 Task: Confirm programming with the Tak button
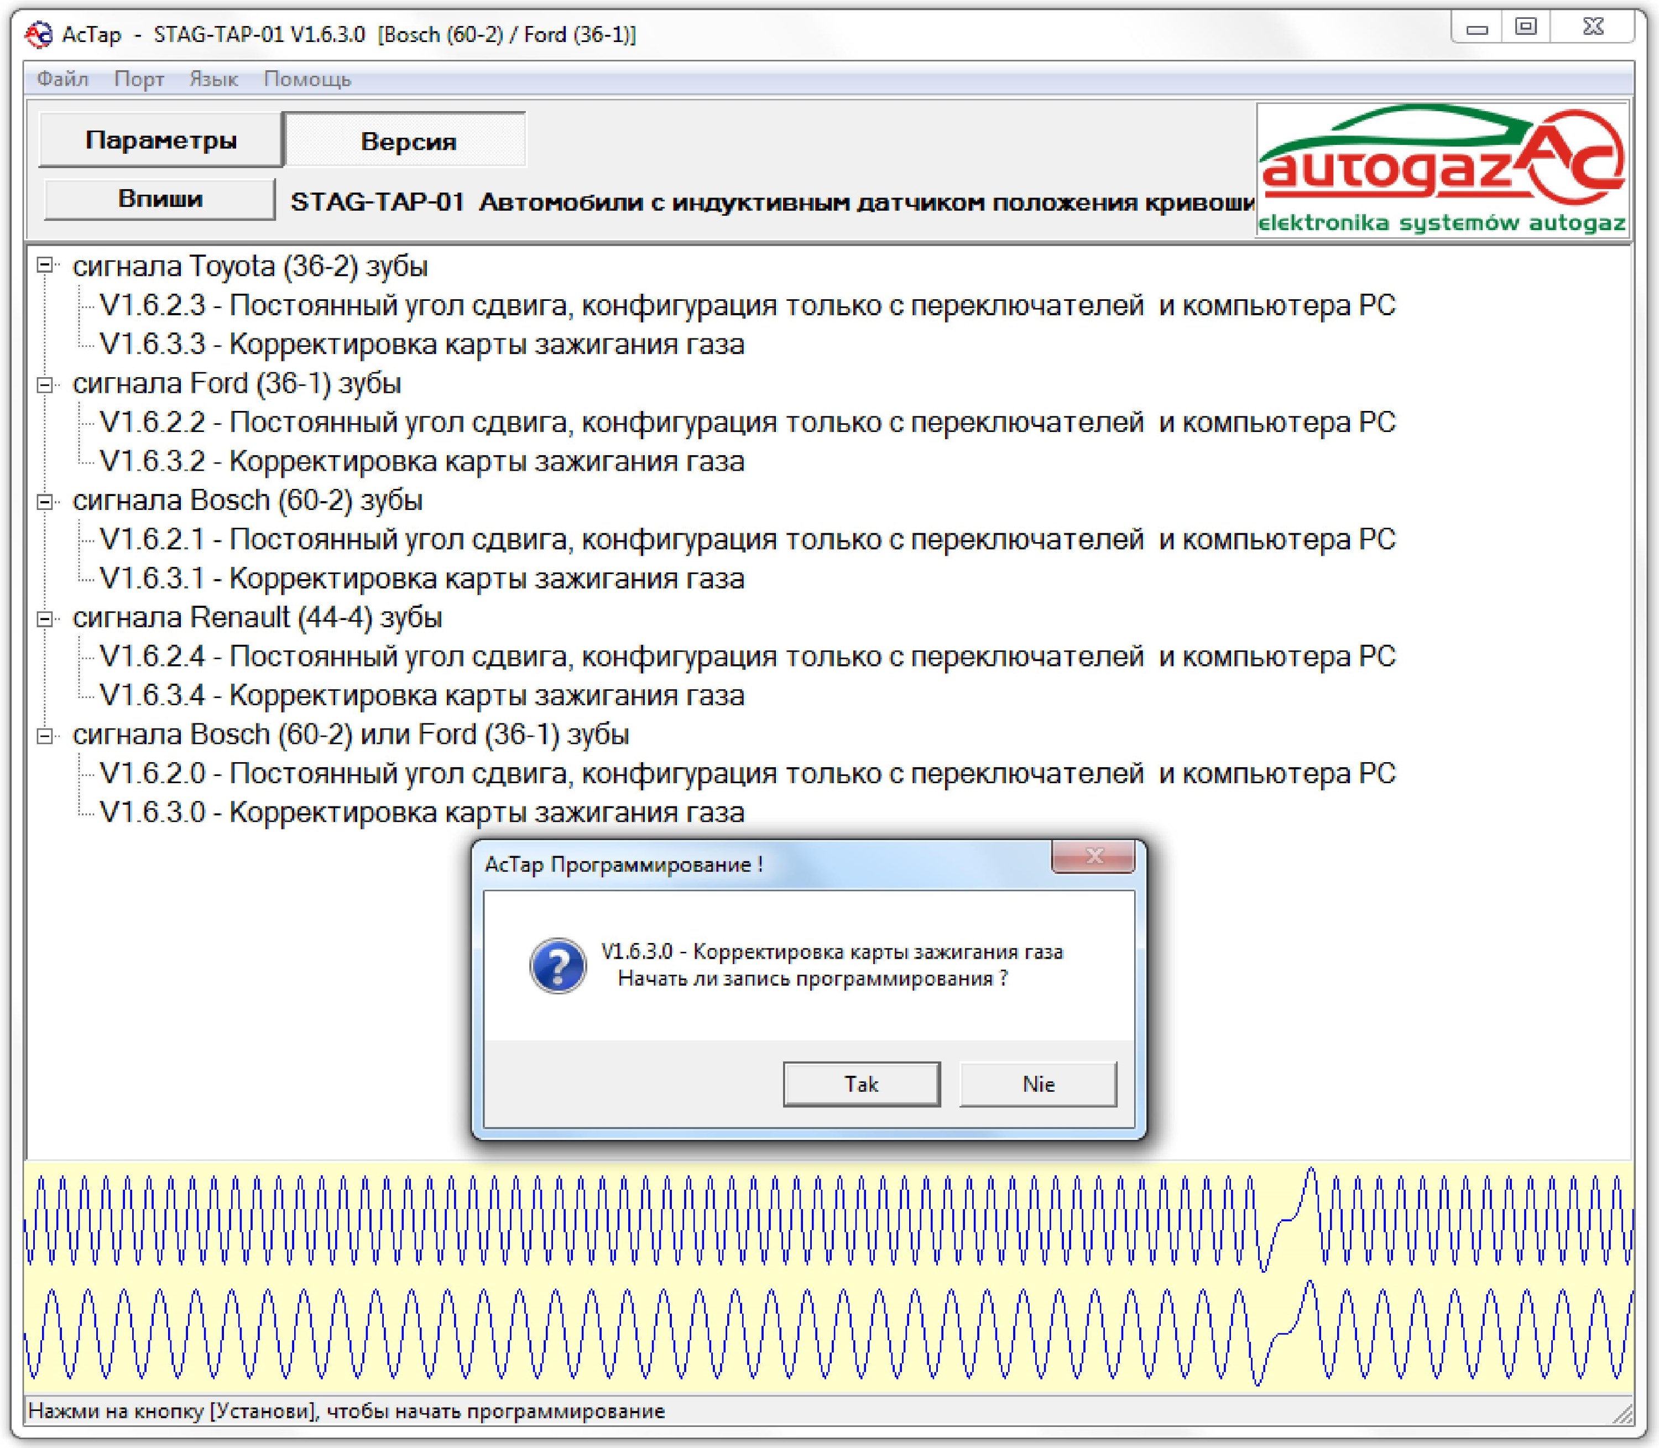tap(861, 1084)
